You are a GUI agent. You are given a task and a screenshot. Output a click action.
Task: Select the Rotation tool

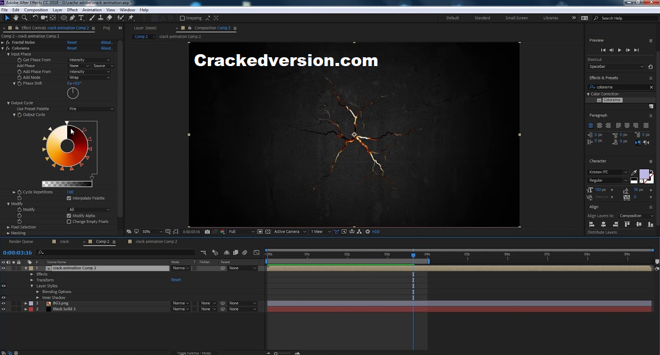(35, 18)
